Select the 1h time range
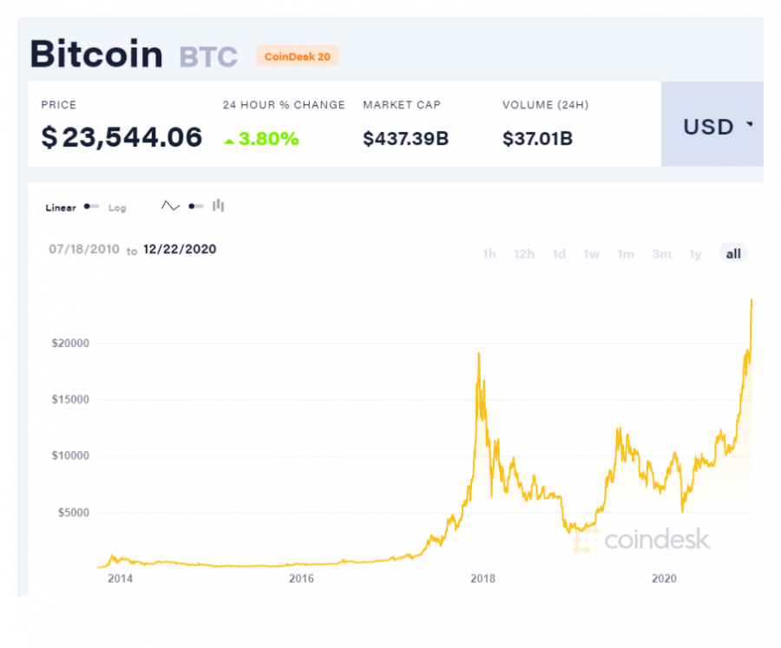This screenshot has height=648, width=781. click(489, 254)
